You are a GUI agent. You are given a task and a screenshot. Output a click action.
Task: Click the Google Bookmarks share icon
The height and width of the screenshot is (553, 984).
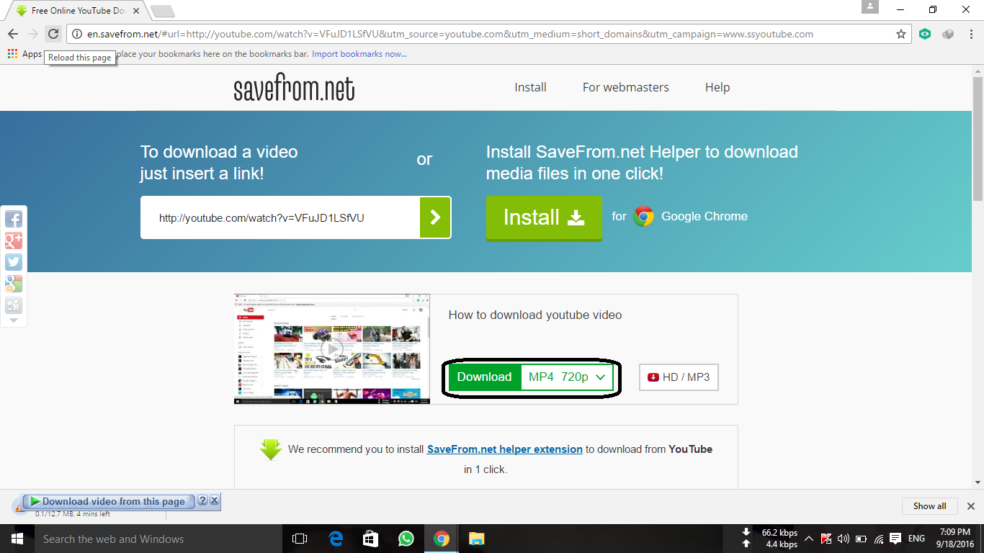pos(14,284)
